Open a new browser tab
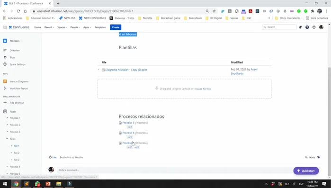 58,4
